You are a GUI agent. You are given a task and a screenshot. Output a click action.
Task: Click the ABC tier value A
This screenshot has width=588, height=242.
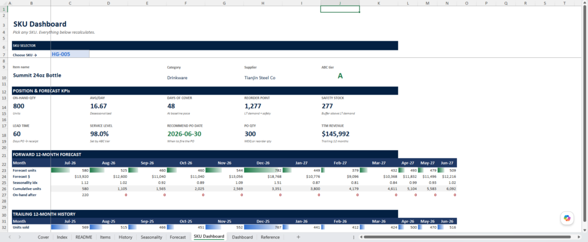pos(340,76)
